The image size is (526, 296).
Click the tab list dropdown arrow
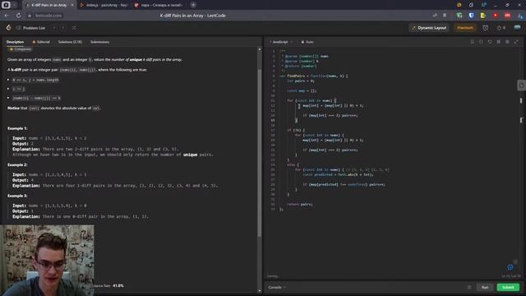pos(15,5)
